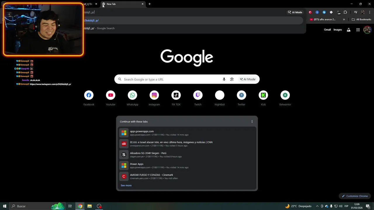The width and height of the screenshot is (374, 210).
Task: Open Search Labs flask icon
Action: 349,30
